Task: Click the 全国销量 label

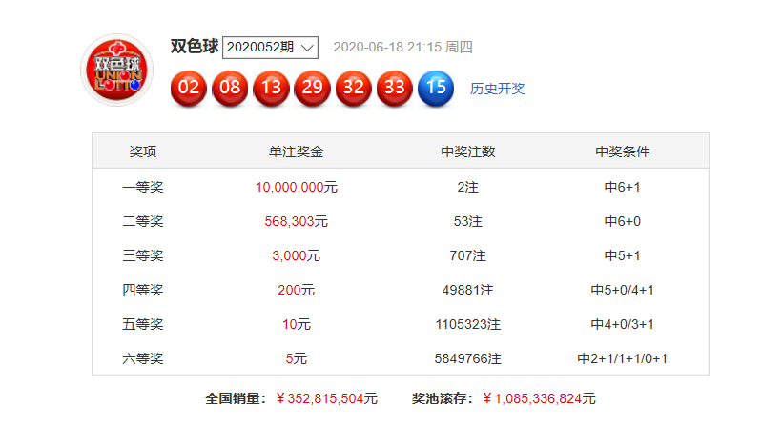Action: [x=236, y=399]
